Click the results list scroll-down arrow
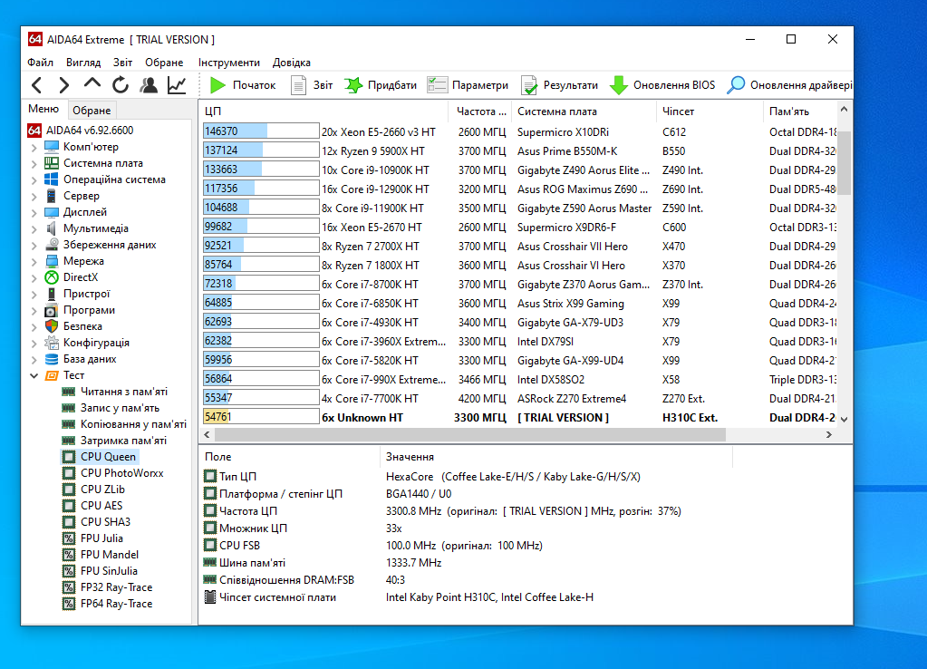 [x=844, y=419]
